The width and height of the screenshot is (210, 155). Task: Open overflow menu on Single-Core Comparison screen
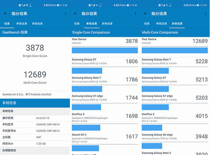(136, 13)
